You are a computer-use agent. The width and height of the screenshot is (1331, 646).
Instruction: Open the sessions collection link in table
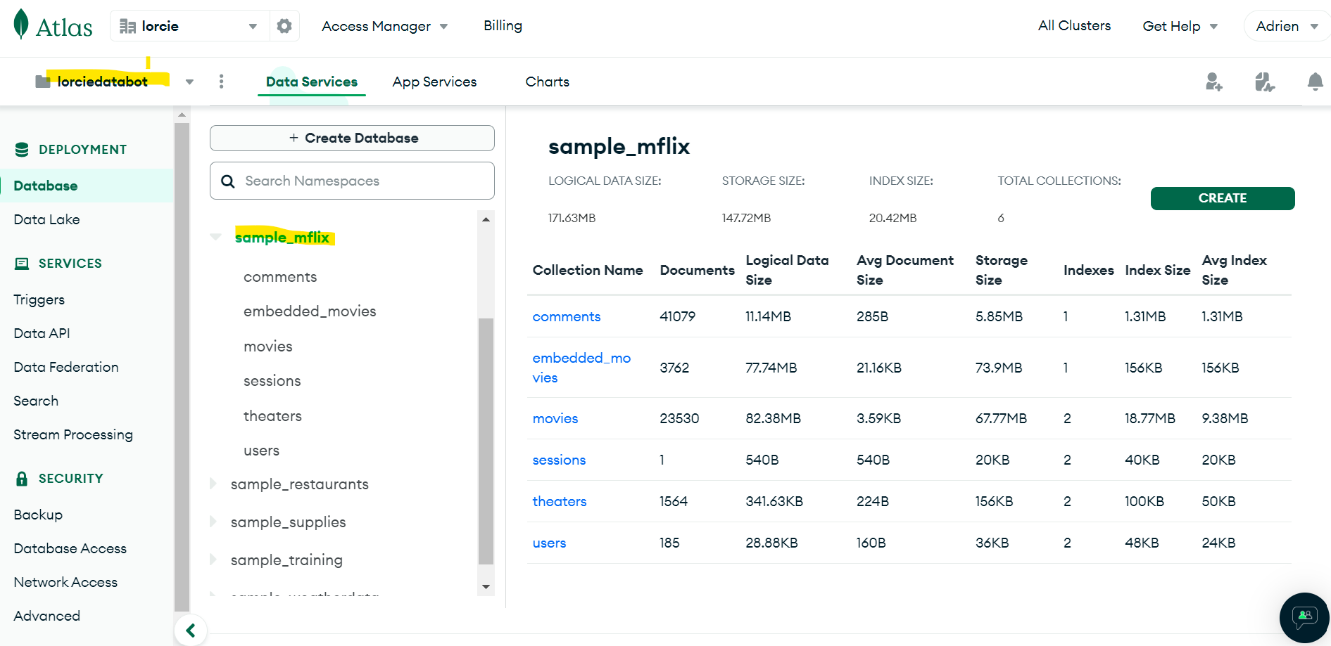point(559,460)
